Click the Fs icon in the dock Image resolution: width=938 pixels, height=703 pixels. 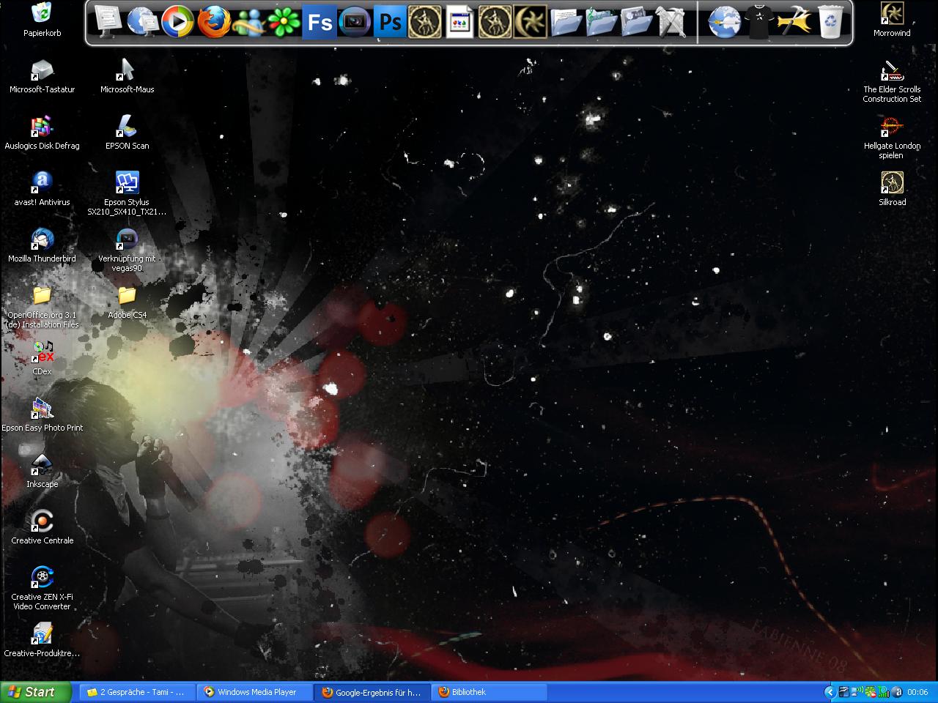coord(320,22)
